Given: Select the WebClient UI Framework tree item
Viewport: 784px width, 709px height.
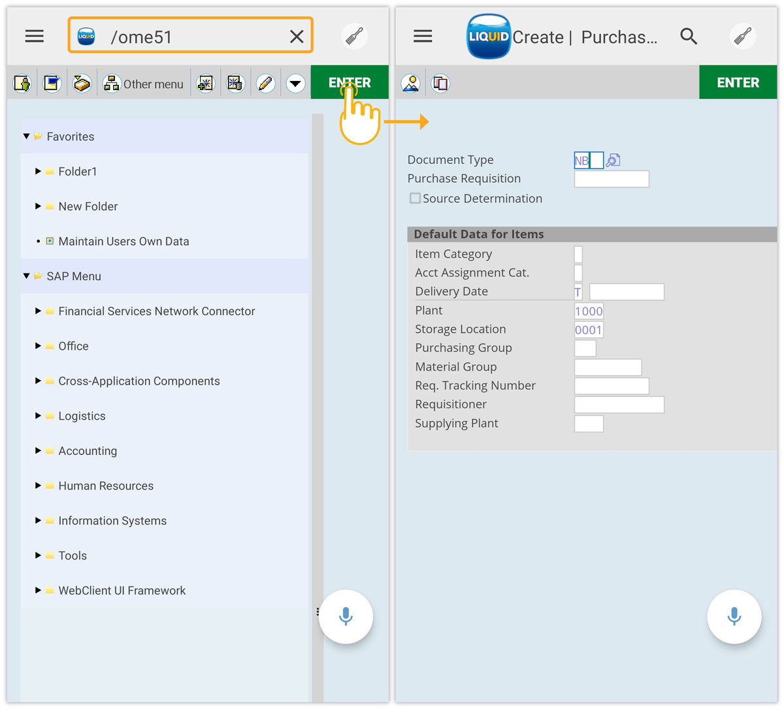Looking at the screenshot, I should [122, 590].
